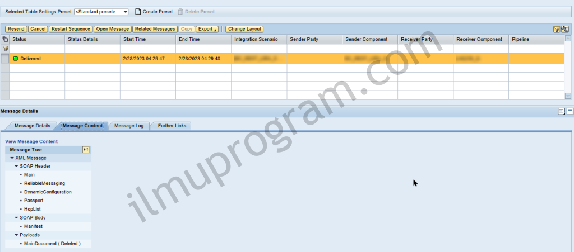Select DynamicConfiguration in the message tree
Viewport: 574px width, 252px height.
coord(48,192)
